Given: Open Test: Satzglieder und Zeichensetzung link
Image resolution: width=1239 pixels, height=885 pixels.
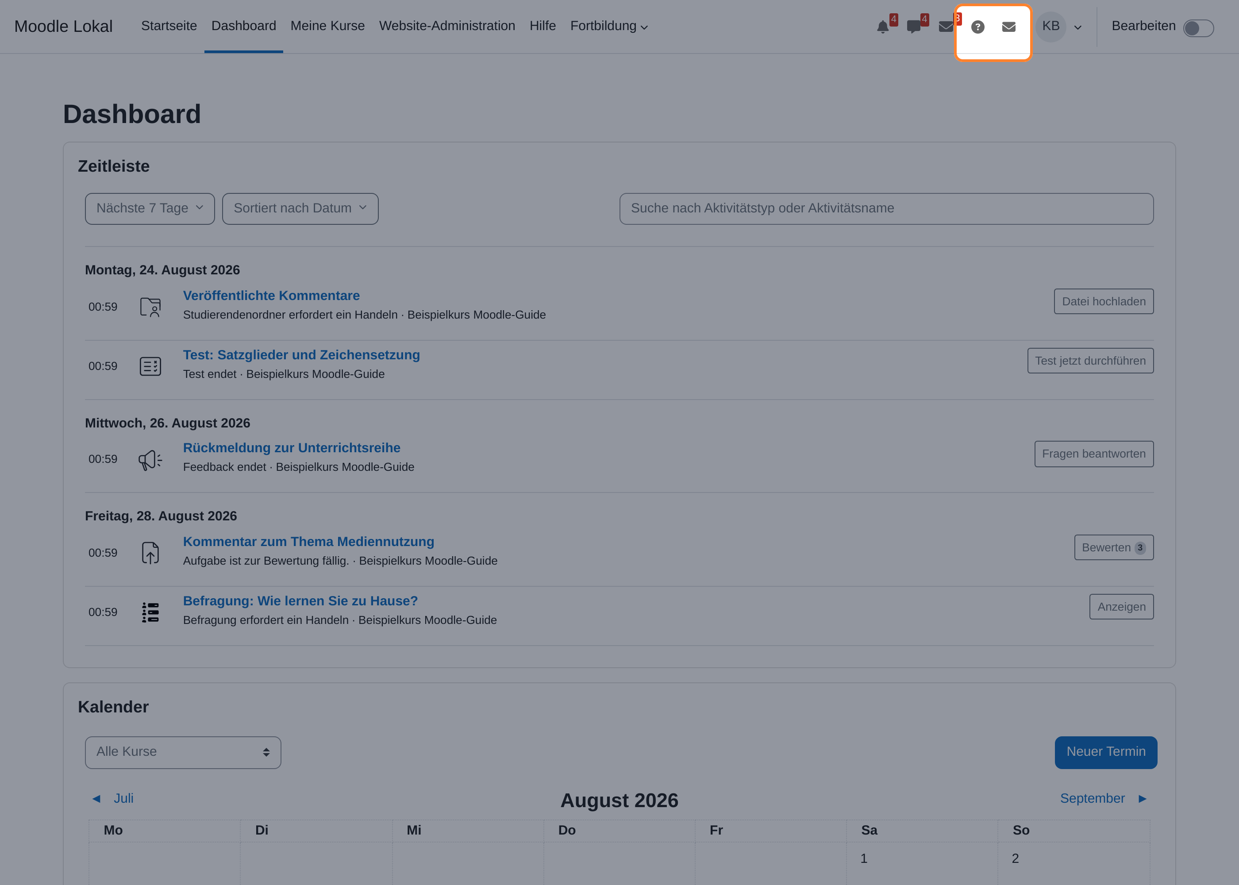Looking at the screenshot, I should [x=301, y=355].
